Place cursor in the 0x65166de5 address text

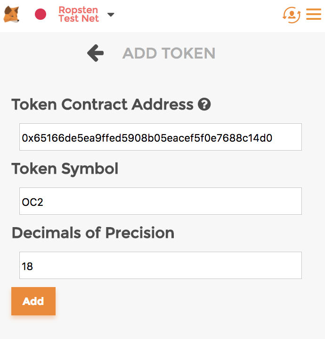click(x=146, y=138)
